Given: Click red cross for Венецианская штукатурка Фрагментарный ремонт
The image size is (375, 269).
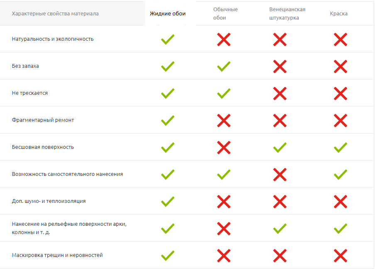Looking at the screenshot, I should click(x=280, y=121).
